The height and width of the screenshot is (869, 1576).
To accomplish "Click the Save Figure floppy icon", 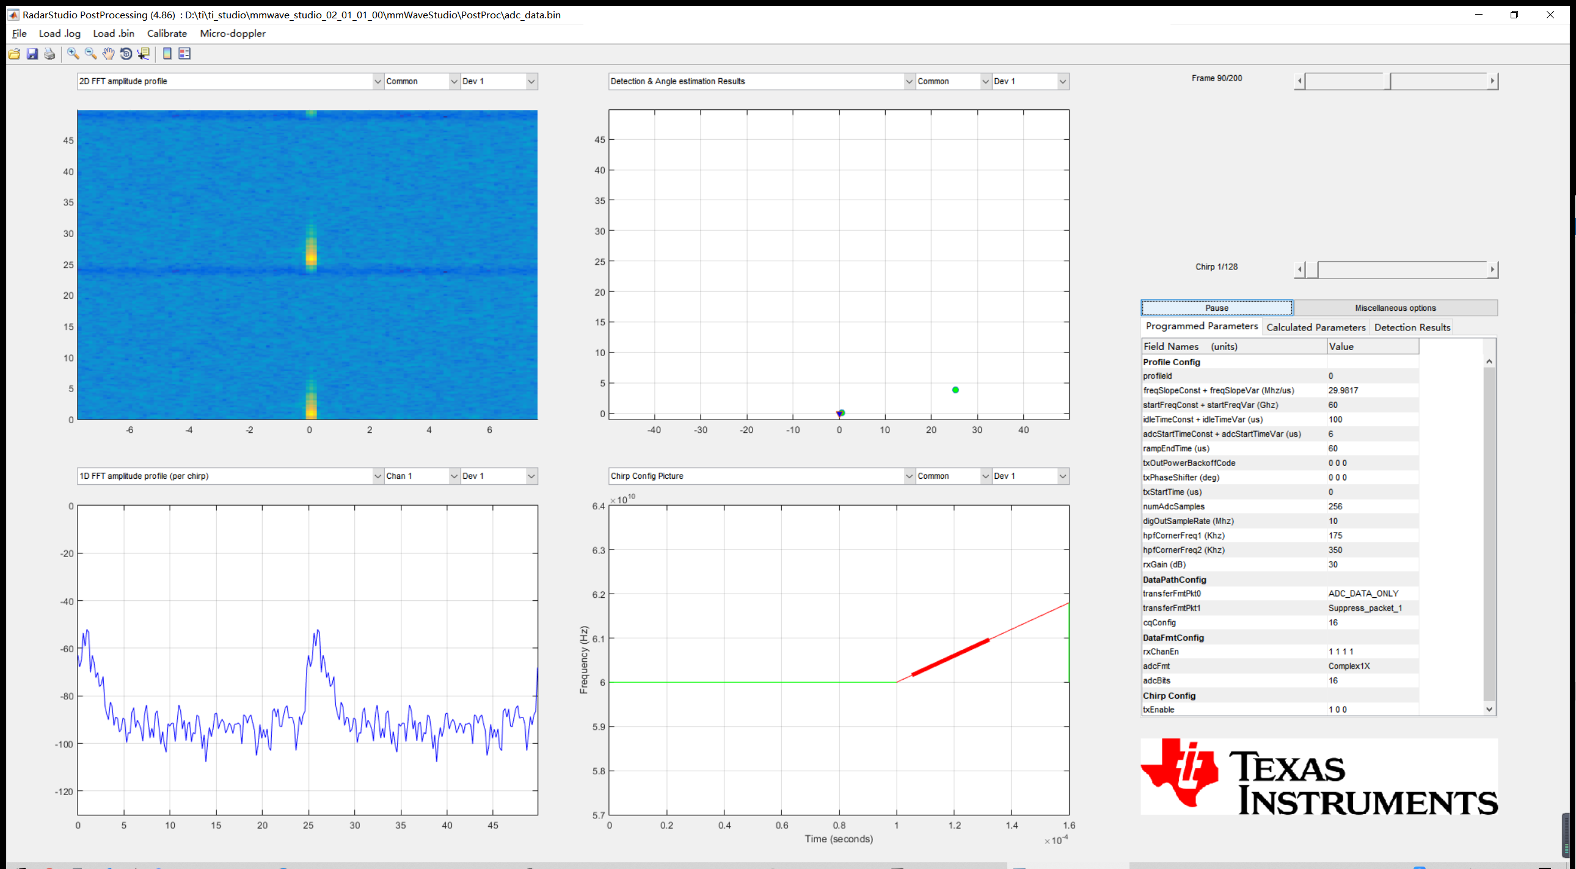I will coord(32,54).
